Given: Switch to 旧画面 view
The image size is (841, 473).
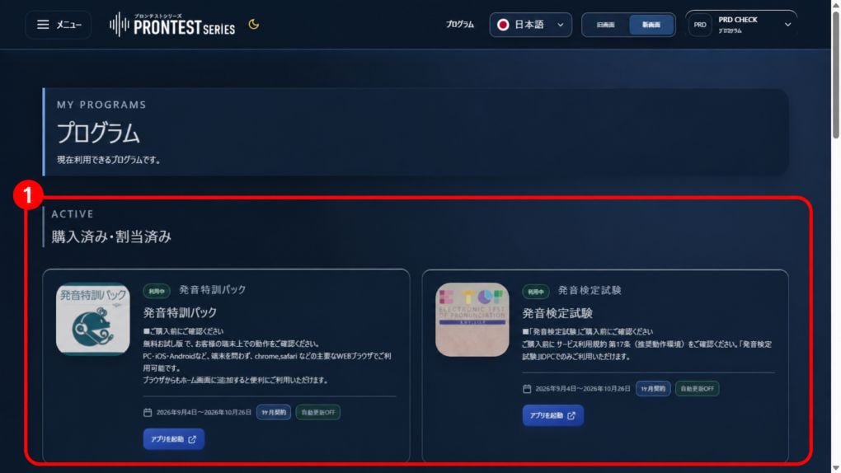Looking at the screenshot, I should click(605, 25).
